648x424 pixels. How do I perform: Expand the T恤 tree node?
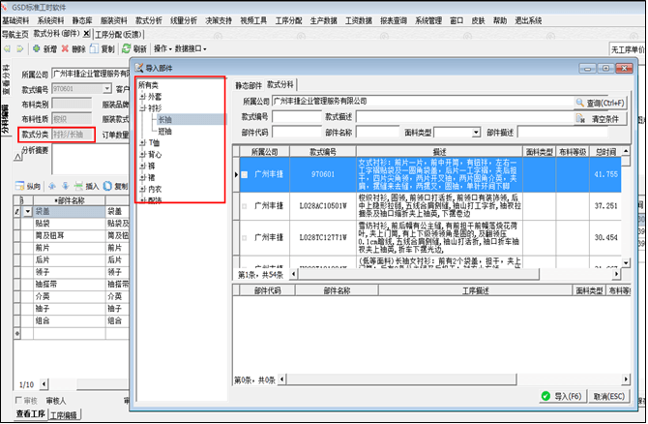pyautogui.click(x=142, y=143)
